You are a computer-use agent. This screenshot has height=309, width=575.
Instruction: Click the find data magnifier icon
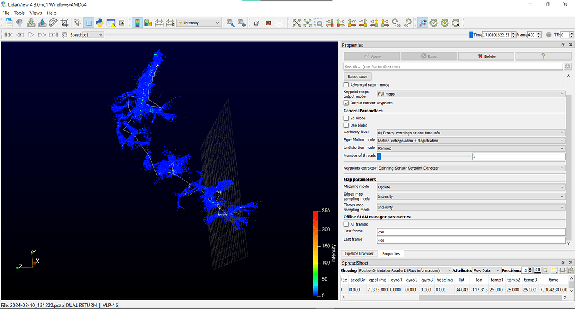coord(231,23)
